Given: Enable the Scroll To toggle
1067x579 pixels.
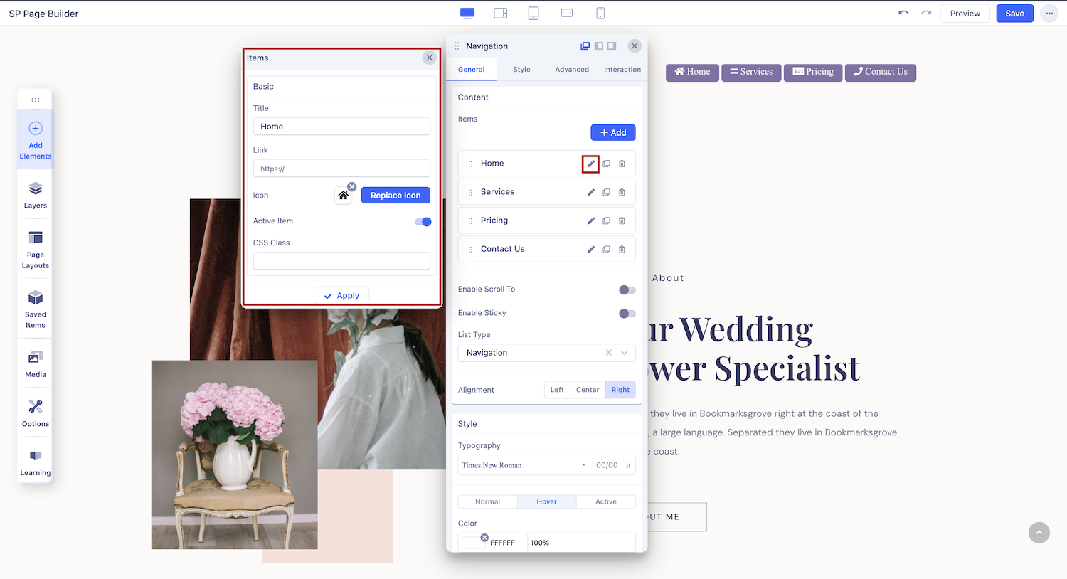Looking at the screenshot, I should pyautogui.click(x=627, y=289).
